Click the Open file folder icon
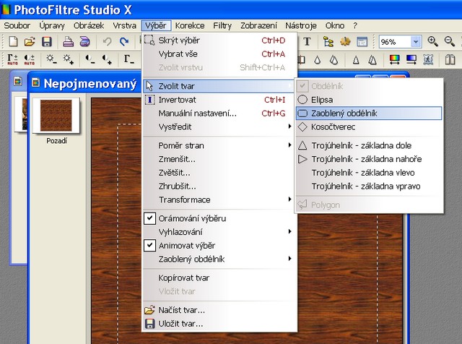462x344 pixels. 30,42
